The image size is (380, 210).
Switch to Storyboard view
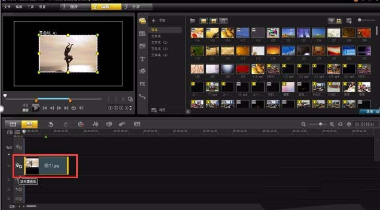coord(13,124)
